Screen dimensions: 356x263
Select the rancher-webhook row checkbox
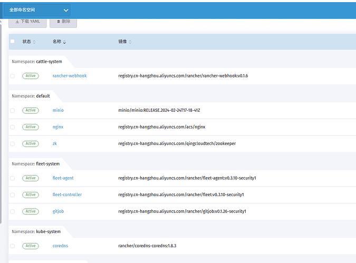[13, 76]
